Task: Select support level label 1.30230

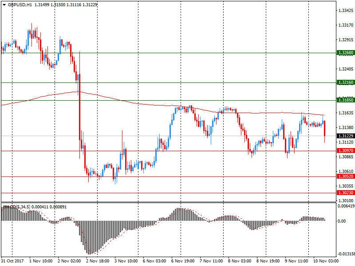Action: pos(346,193)
